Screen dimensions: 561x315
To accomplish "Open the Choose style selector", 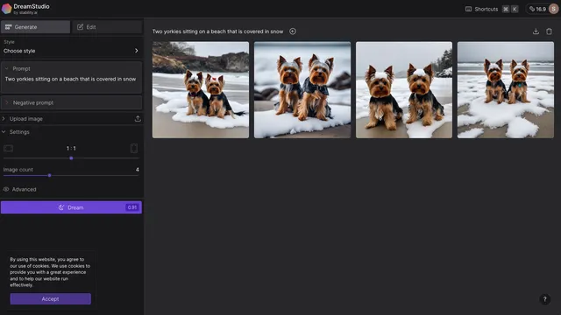I will click(x=71, y=47).
